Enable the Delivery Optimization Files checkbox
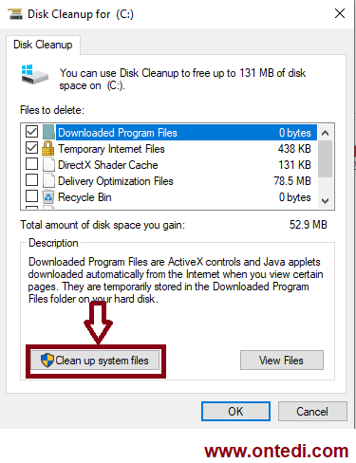356x463 pixels. pyautogui.click(x=31, y=179)
